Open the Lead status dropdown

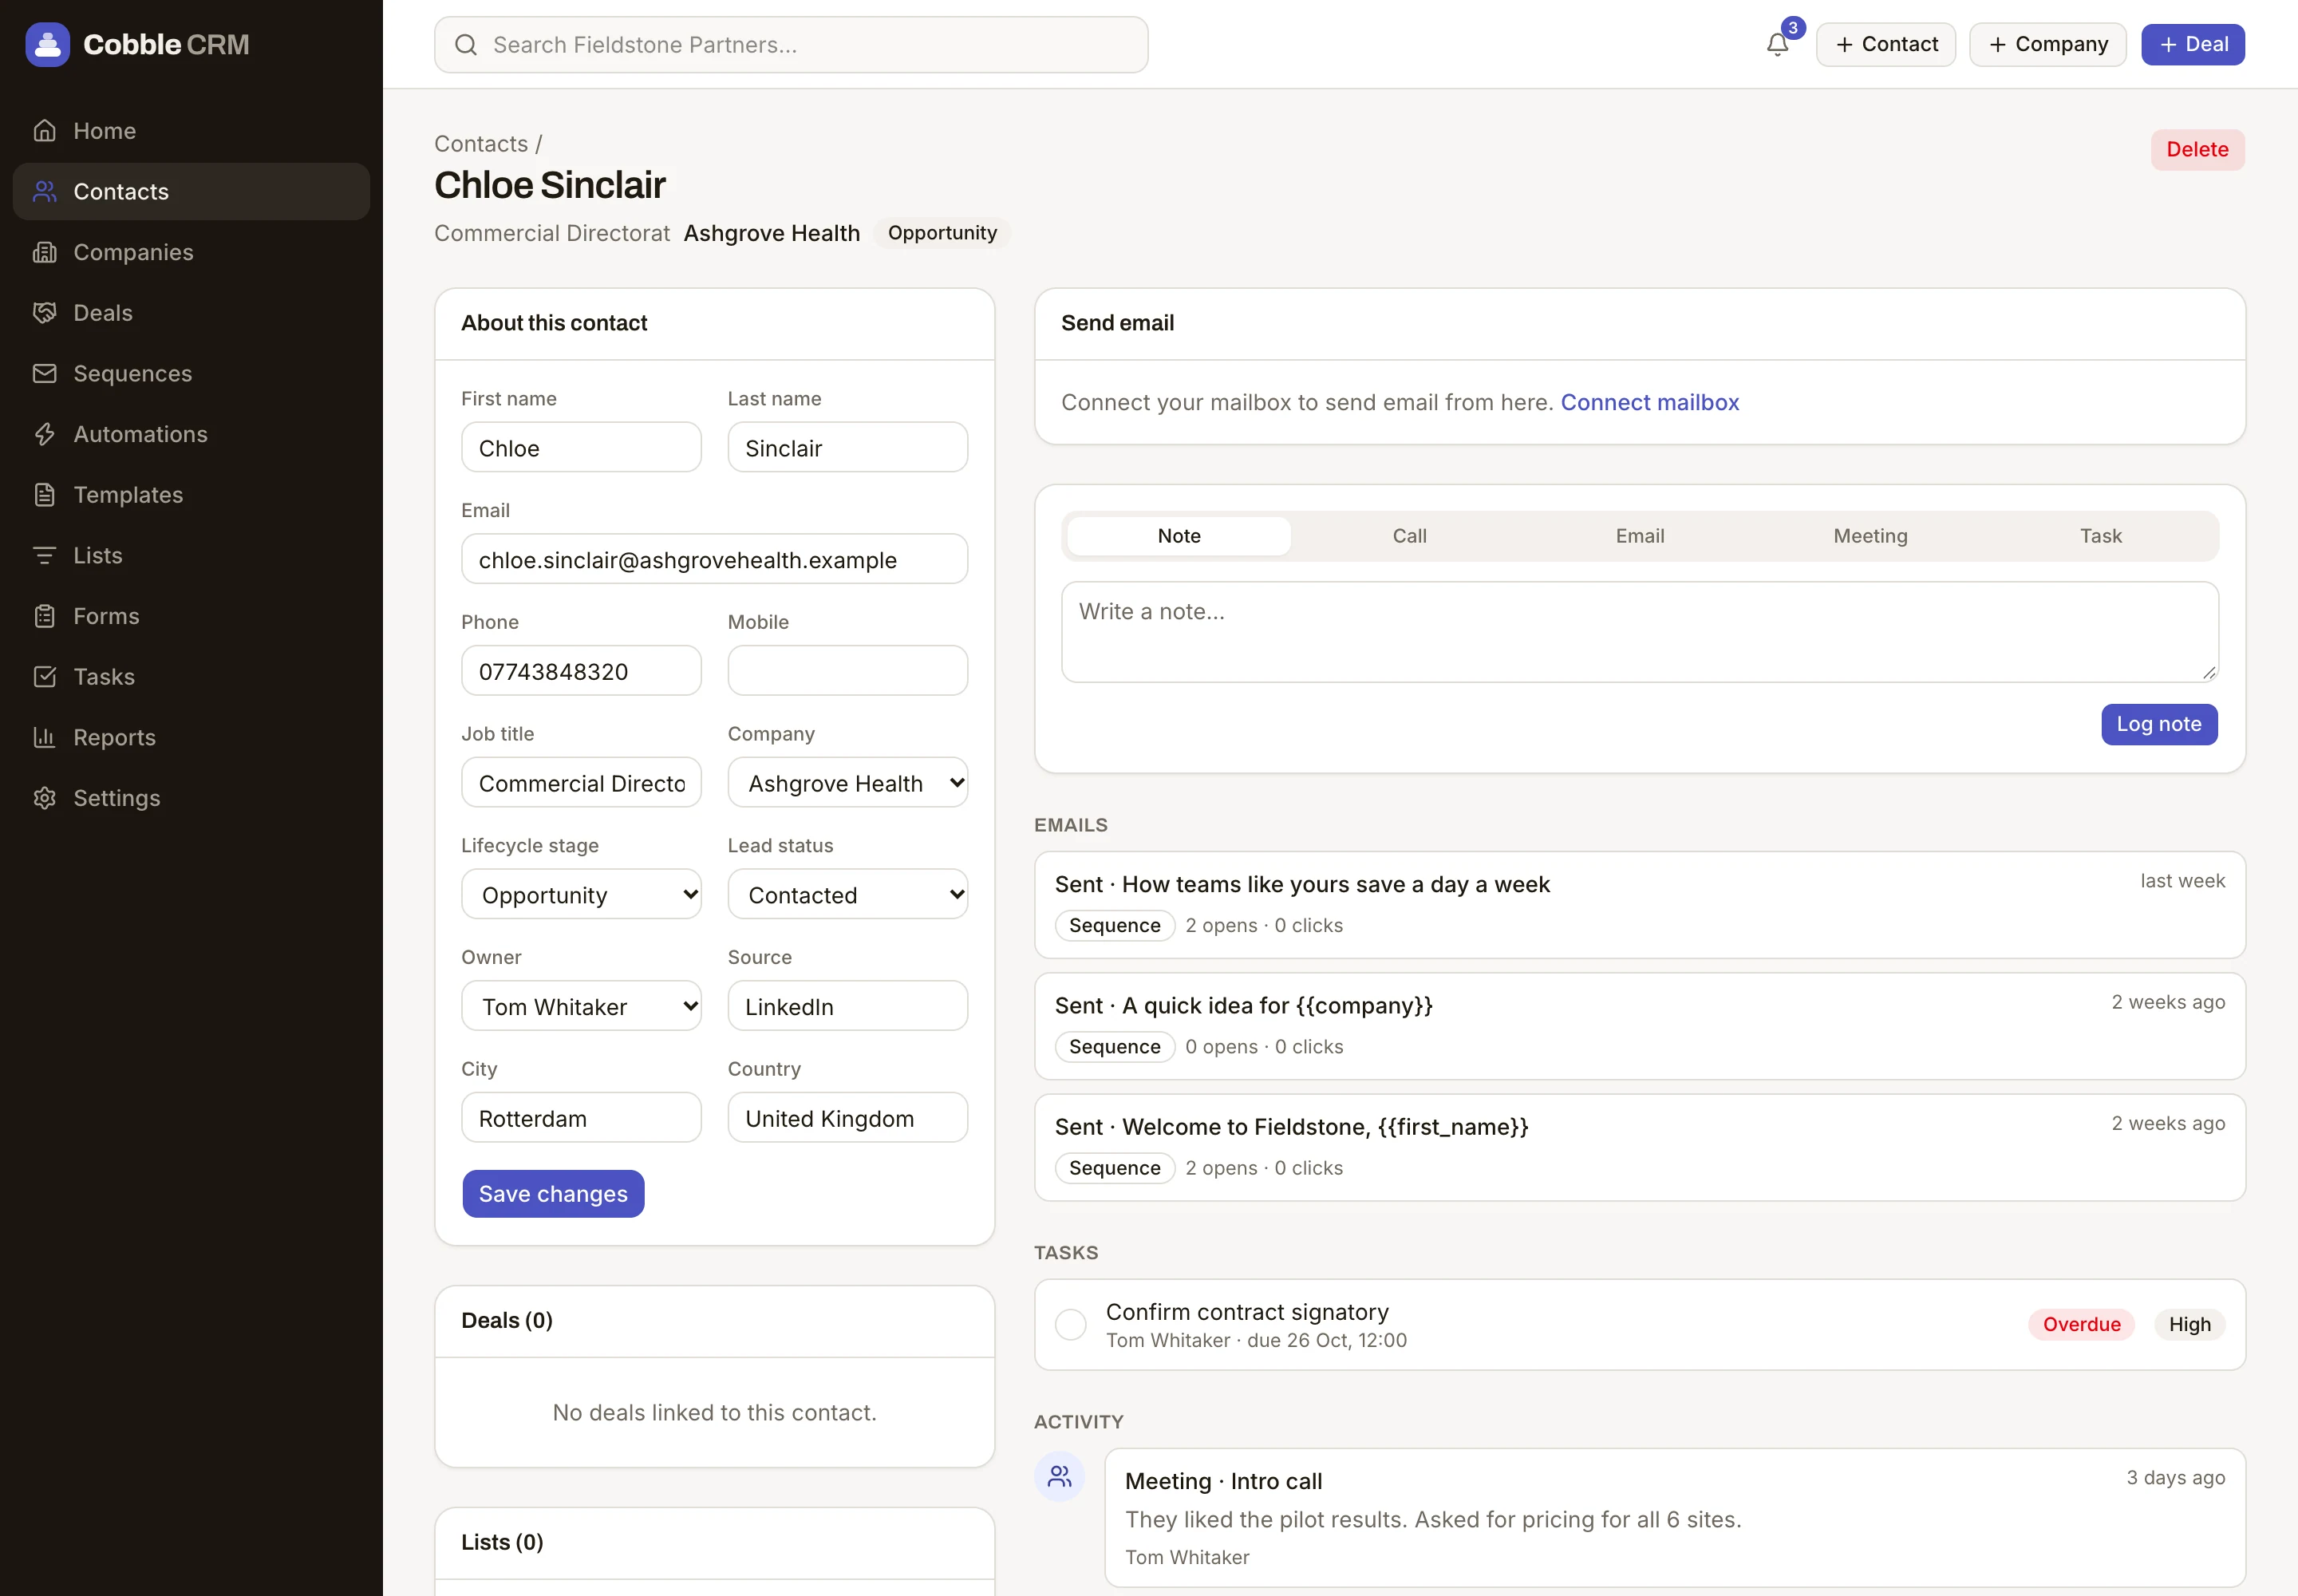(x=847, y=894)
